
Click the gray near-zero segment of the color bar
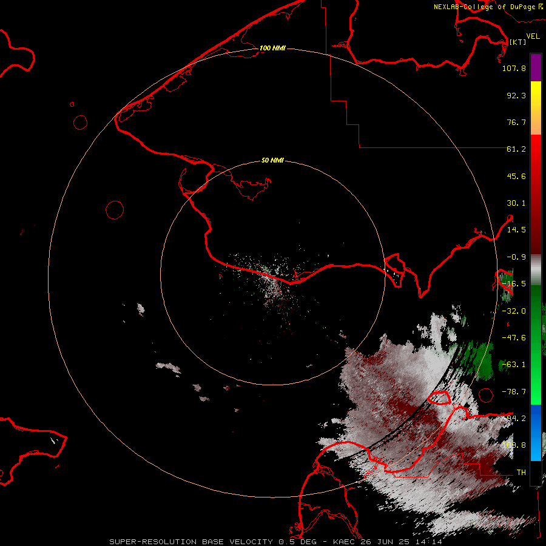[536, 270]
